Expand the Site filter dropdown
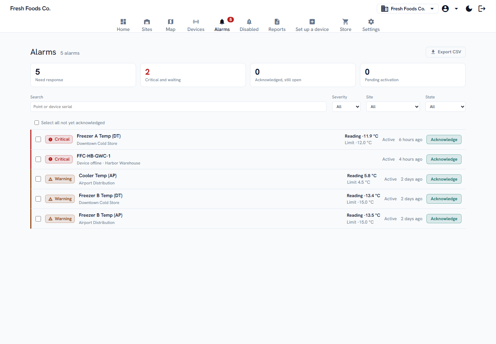 pyautogui.click(x=393, y=107)
